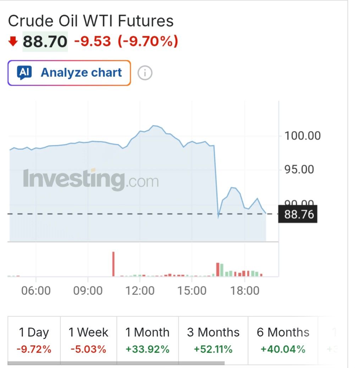Open the Crude Oil WTI Futures title
The width and height of the screenshot is (355, 368).
[x=91, y=21]
